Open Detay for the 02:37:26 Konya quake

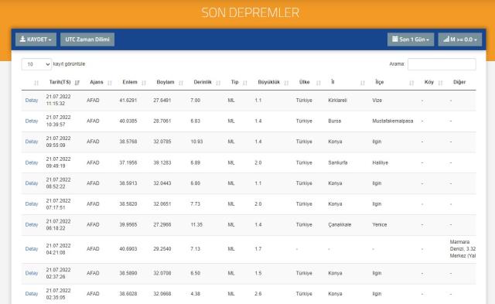pos(32,273)
